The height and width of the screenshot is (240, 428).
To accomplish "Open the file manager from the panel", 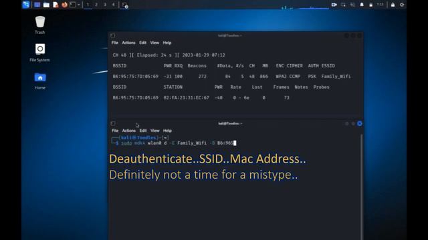I will pyautogui.click(x=46, y=5).
